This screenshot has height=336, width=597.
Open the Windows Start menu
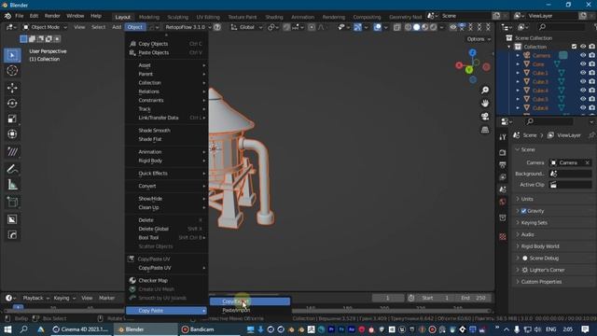coord(7,329)
